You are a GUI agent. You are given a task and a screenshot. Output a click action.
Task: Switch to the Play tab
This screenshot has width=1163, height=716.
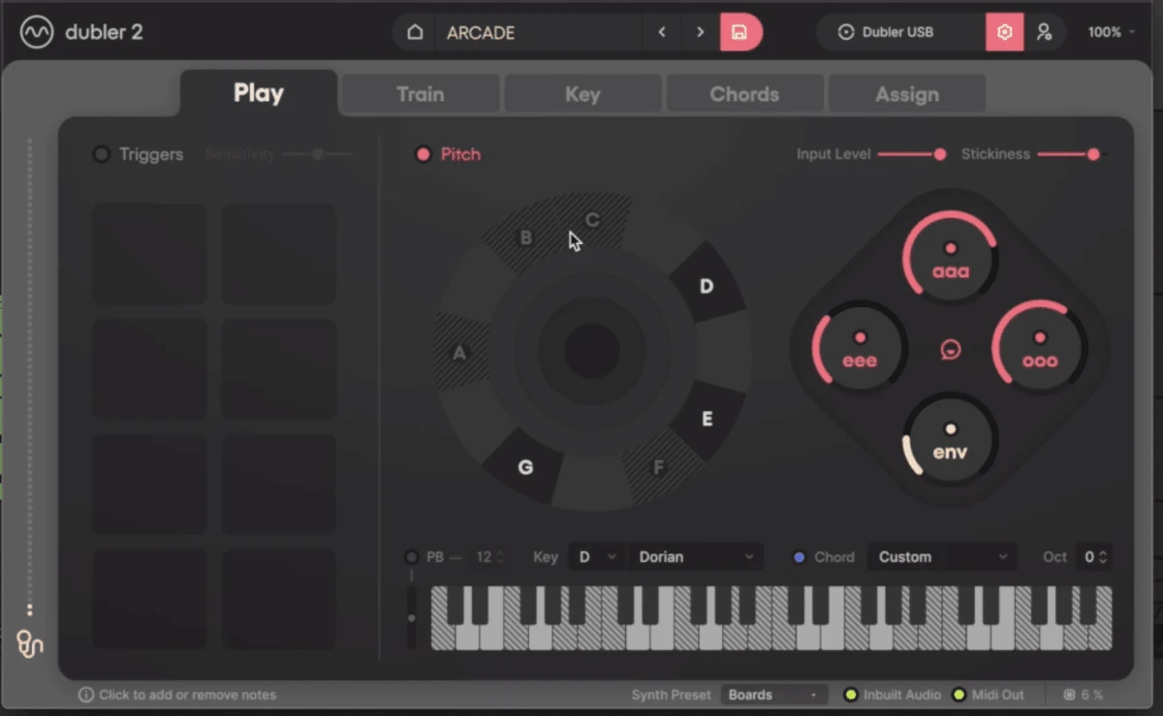click(x=259, y=94)
